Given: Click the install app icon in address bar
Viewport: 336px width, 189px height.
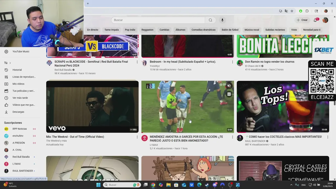Looking at the screenshot, I should [x=281, y=11].
